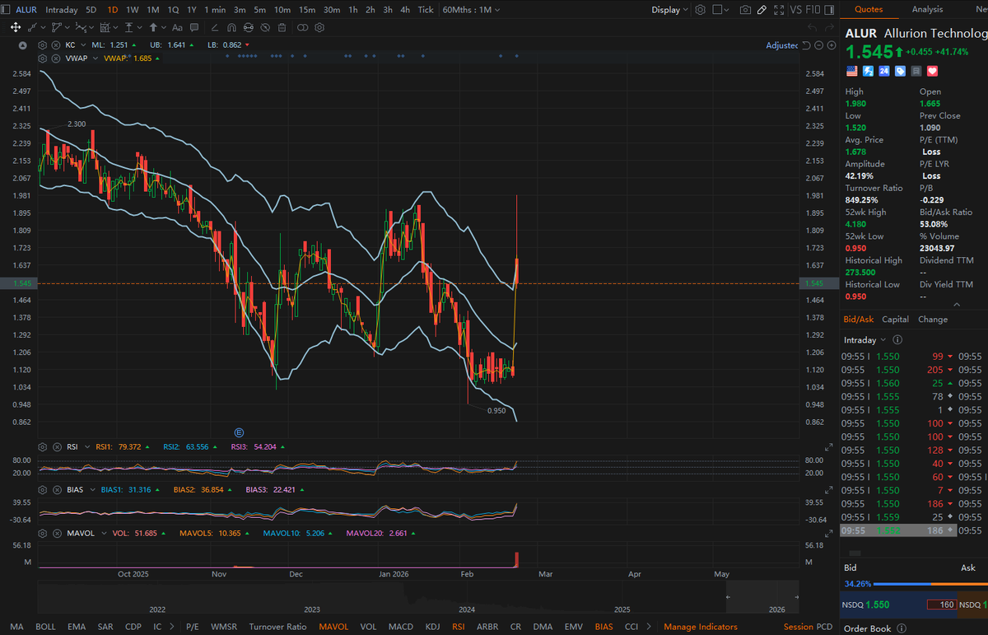Viewport: 988px width, 635px height.
Task: Click the overlapping circles compare icon
Action: point(303,27)
